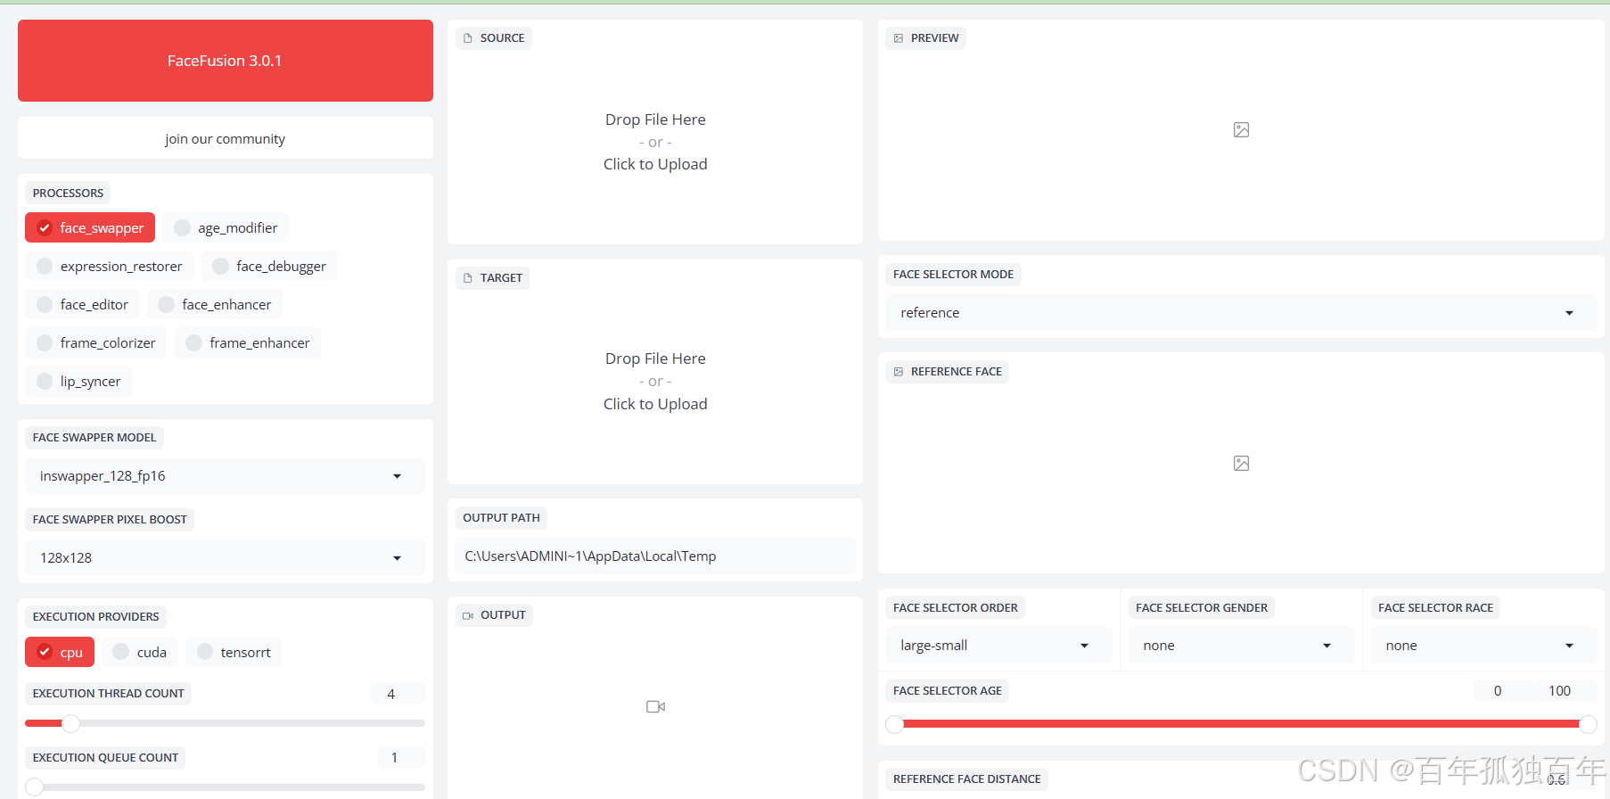This screenshot has width=1610, height=799.
Task: Click the Execution Thread Count slider handle
Action: (x=71, y=723)
